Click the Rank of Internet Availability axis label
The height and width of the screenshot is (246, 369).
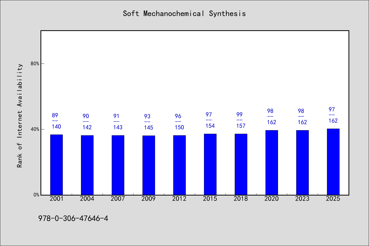(20, 116)
